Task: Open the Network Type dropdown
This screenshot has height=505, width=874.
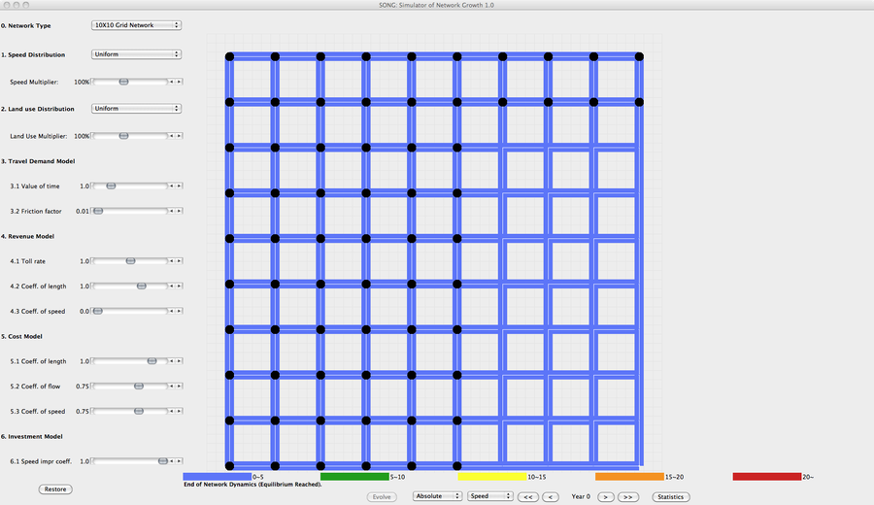Action: click(x=136, y=25)
